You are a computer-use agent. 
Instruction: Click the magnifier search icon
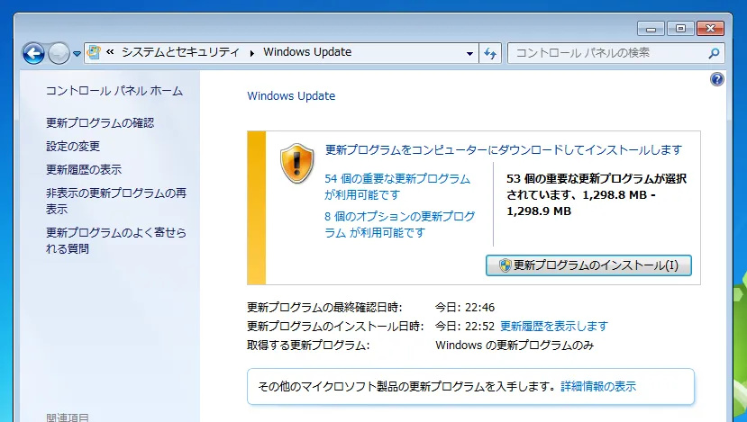pos(715,53)
